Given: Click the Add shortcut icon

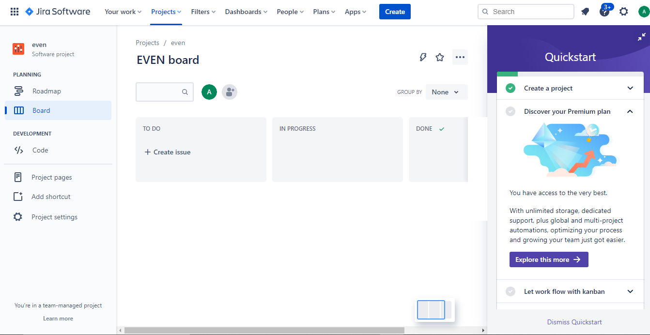Looking at the screenshot, I should [x=18, y=197].
